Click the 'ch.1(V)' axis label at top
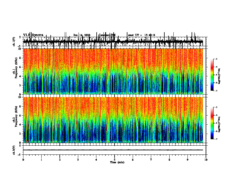232x179 pixels. (14, 42)
